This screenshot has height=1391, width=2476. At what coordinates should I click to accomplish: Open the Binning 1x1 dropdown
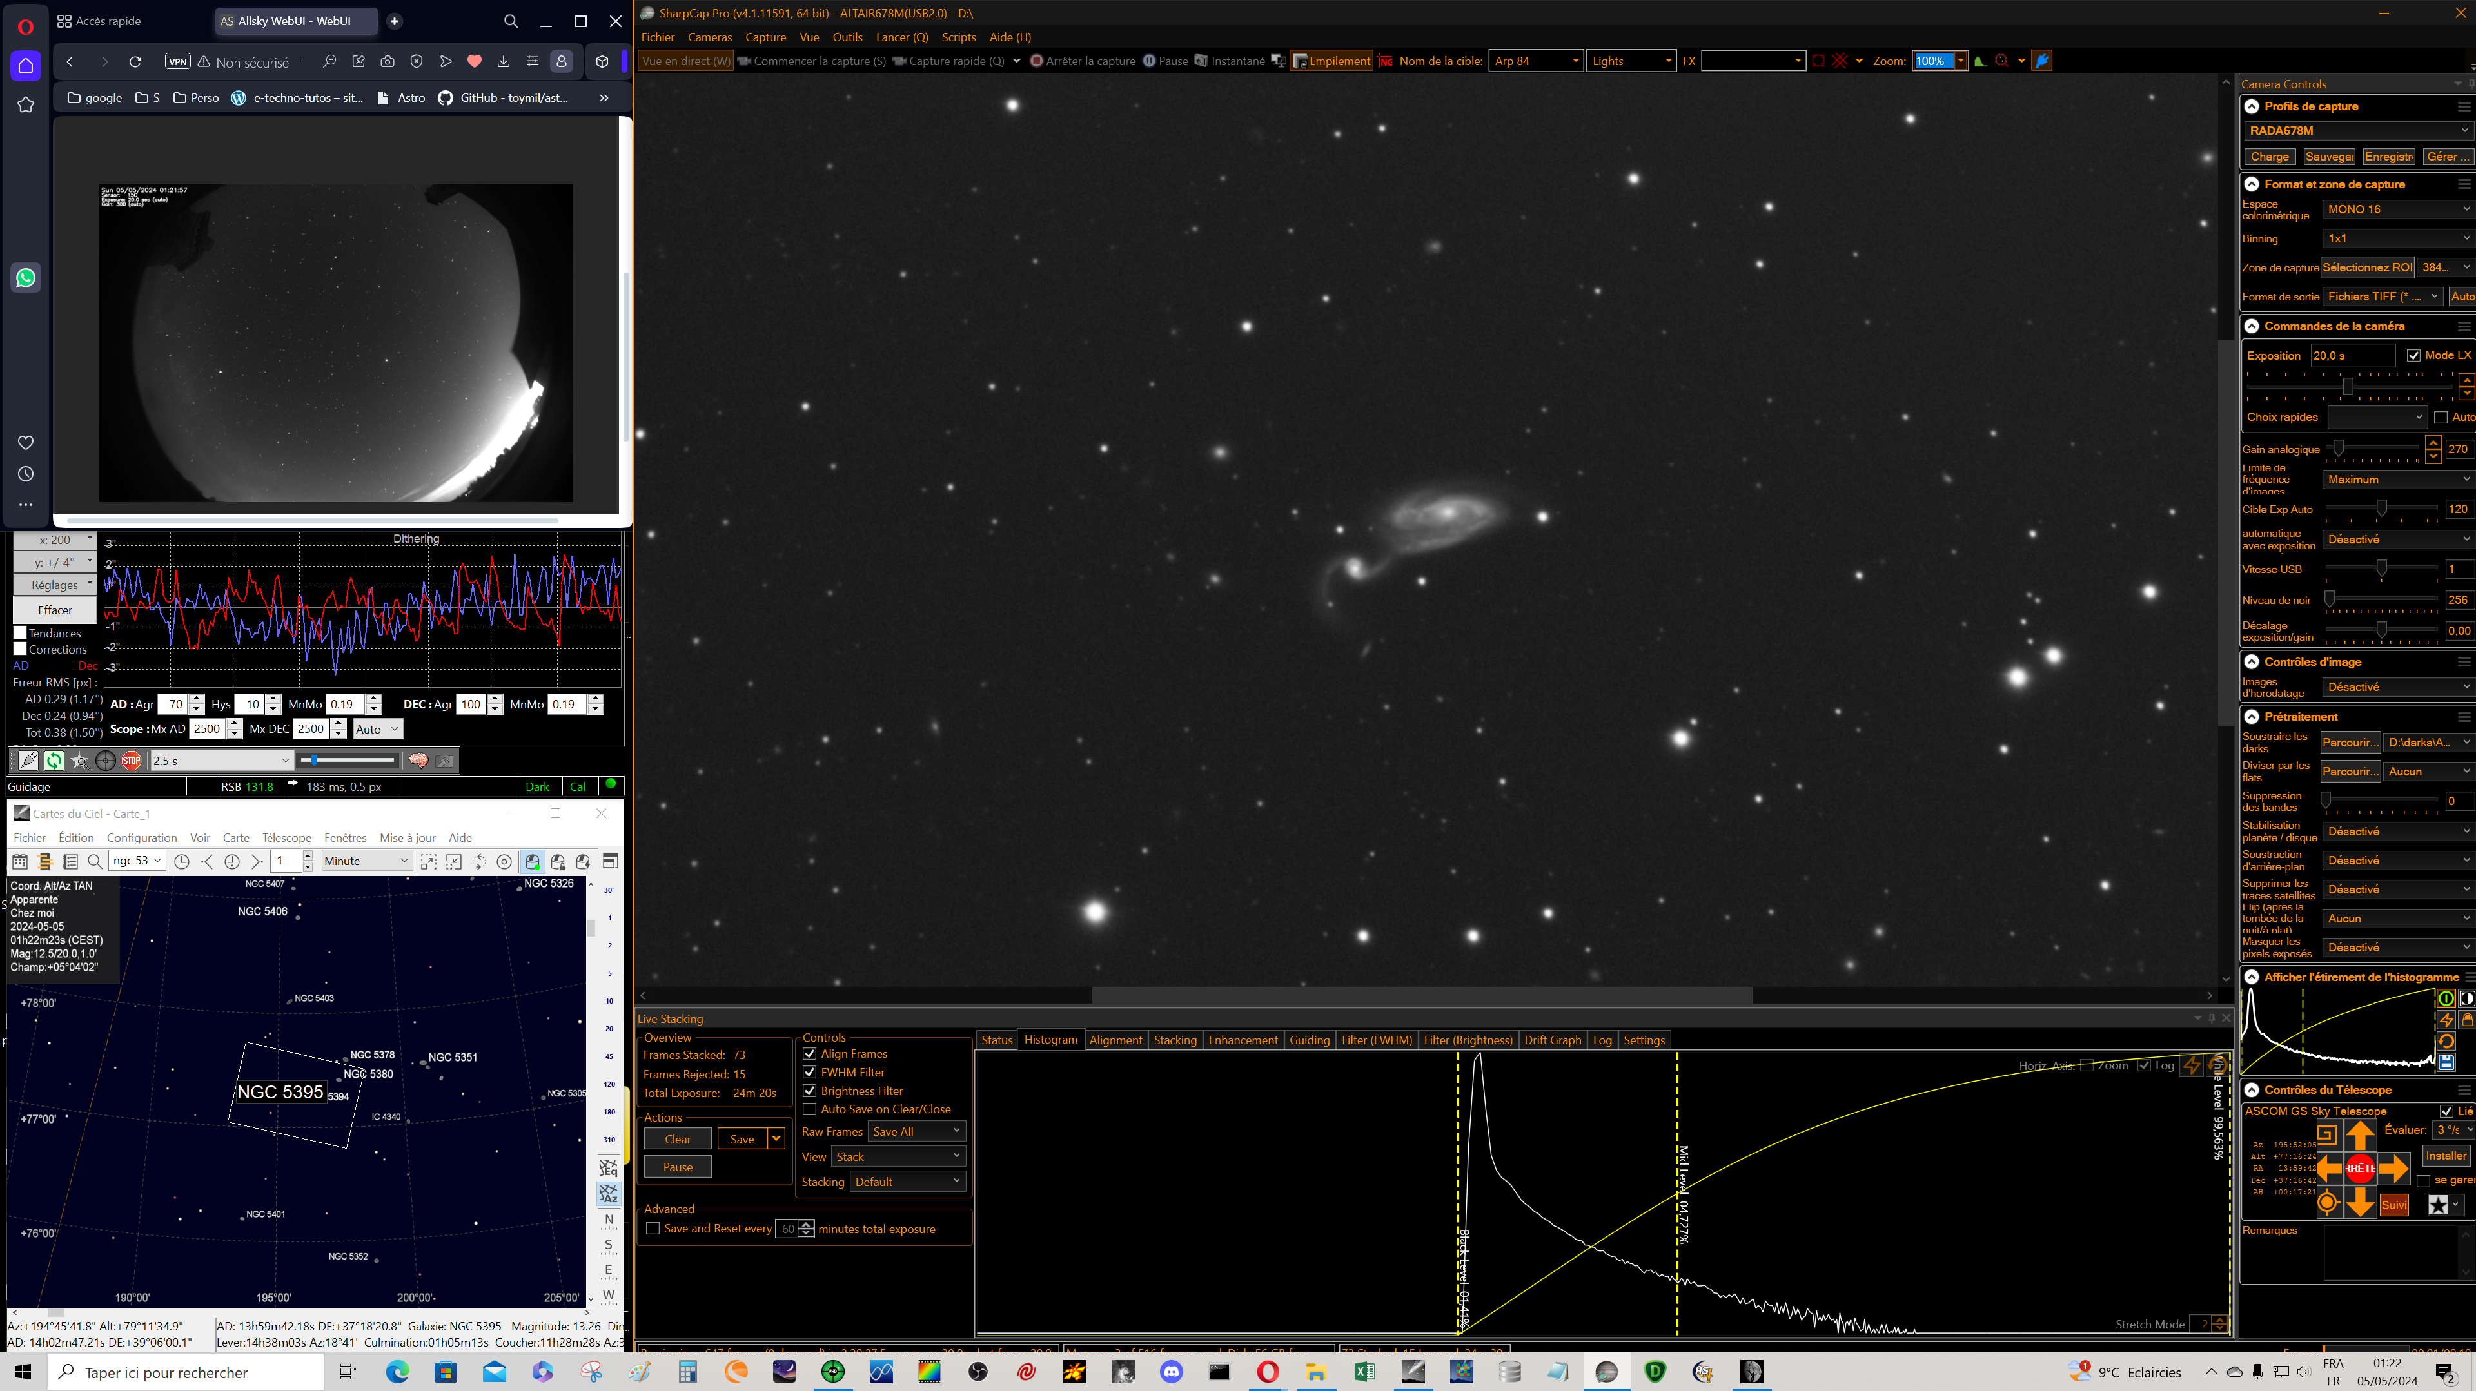2396,238
